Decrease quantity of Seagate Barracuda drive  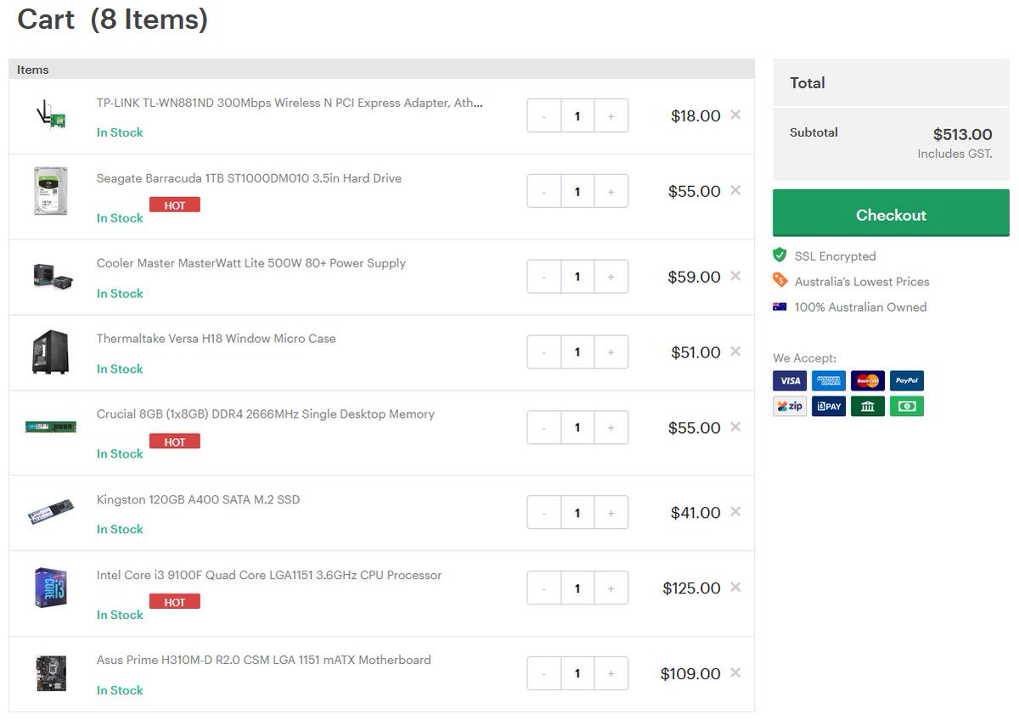point(544,192)
